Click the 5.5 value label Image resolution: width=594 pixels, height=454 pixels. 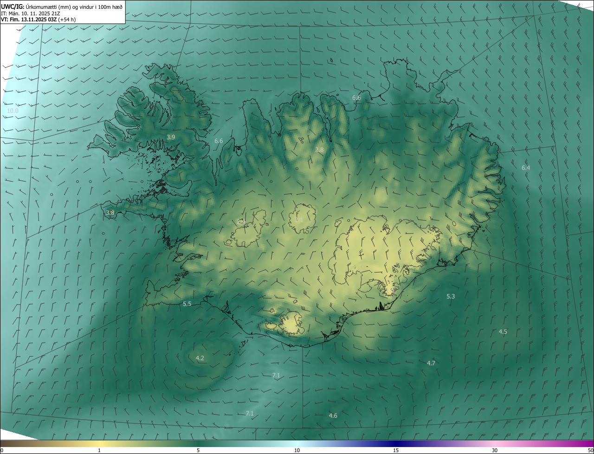(x=187, y=304)
